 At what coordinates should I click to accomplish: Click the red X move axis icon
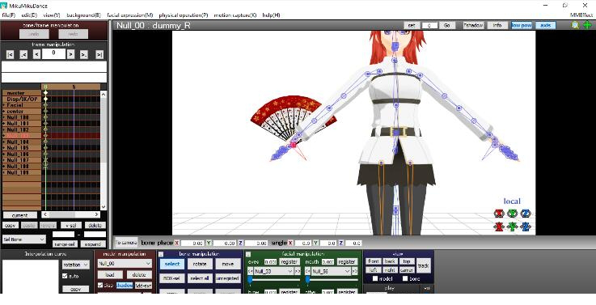[x=499, y=227]
